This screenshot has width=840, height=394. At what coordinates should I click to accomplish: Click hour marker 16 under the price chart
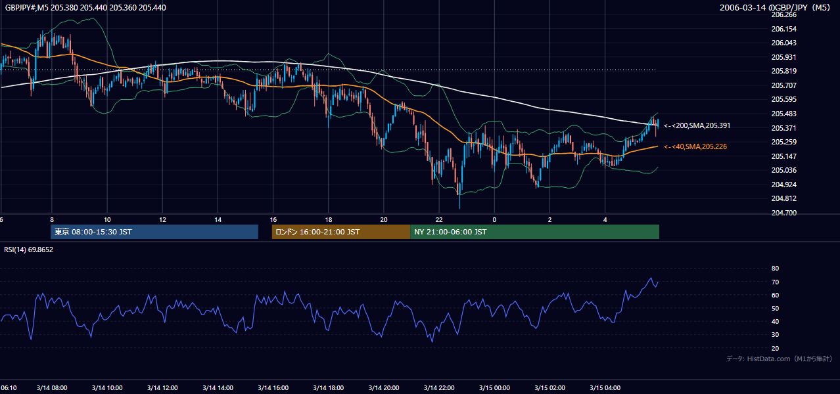(x=273, y=220)
